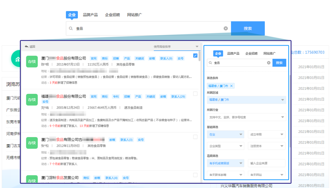Open the 有无网站 dropdown
The image size is (331, 188).
pyautogui.click(x=267, y=174)
